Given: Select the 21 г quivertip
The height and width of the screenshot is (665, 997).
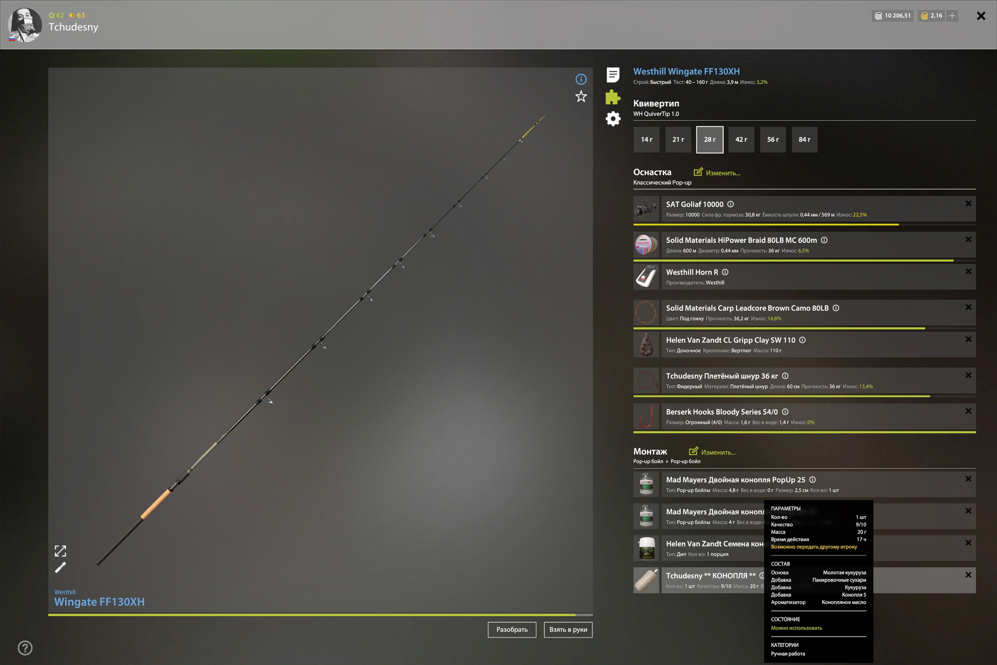Looking at the screenshot, I should tap(678, 139).
